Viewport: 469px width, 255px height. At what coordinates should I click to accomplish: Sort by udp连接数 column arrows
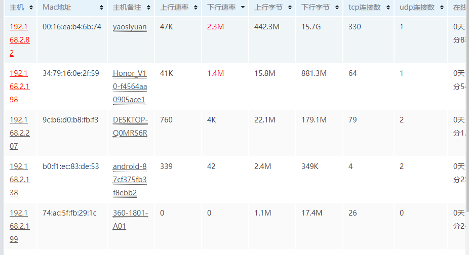[x=442, y=8]
